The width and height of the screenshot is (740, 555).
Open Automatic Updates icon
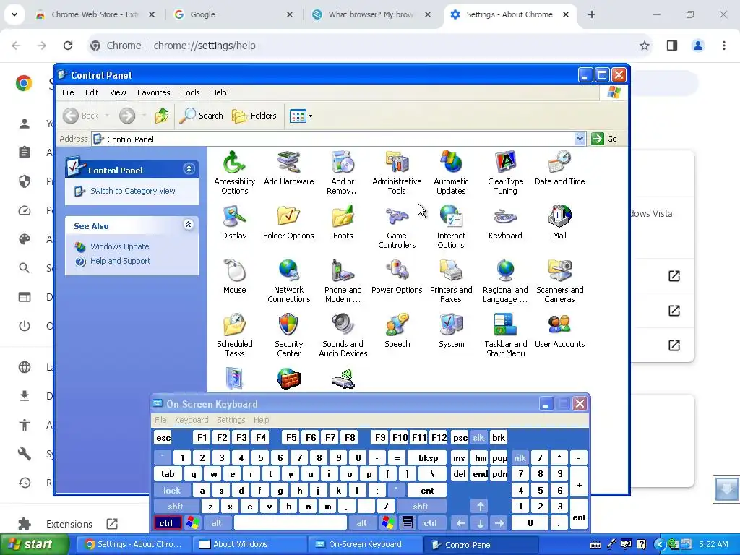[x=451, y=172]
